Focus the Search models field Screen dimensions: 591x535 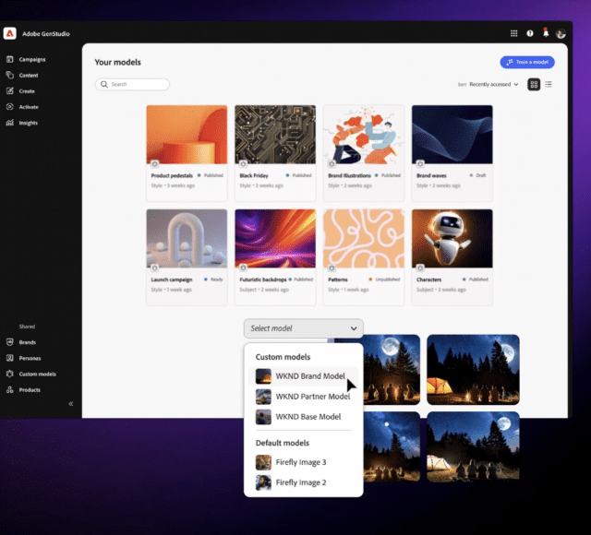coord(132,84)
